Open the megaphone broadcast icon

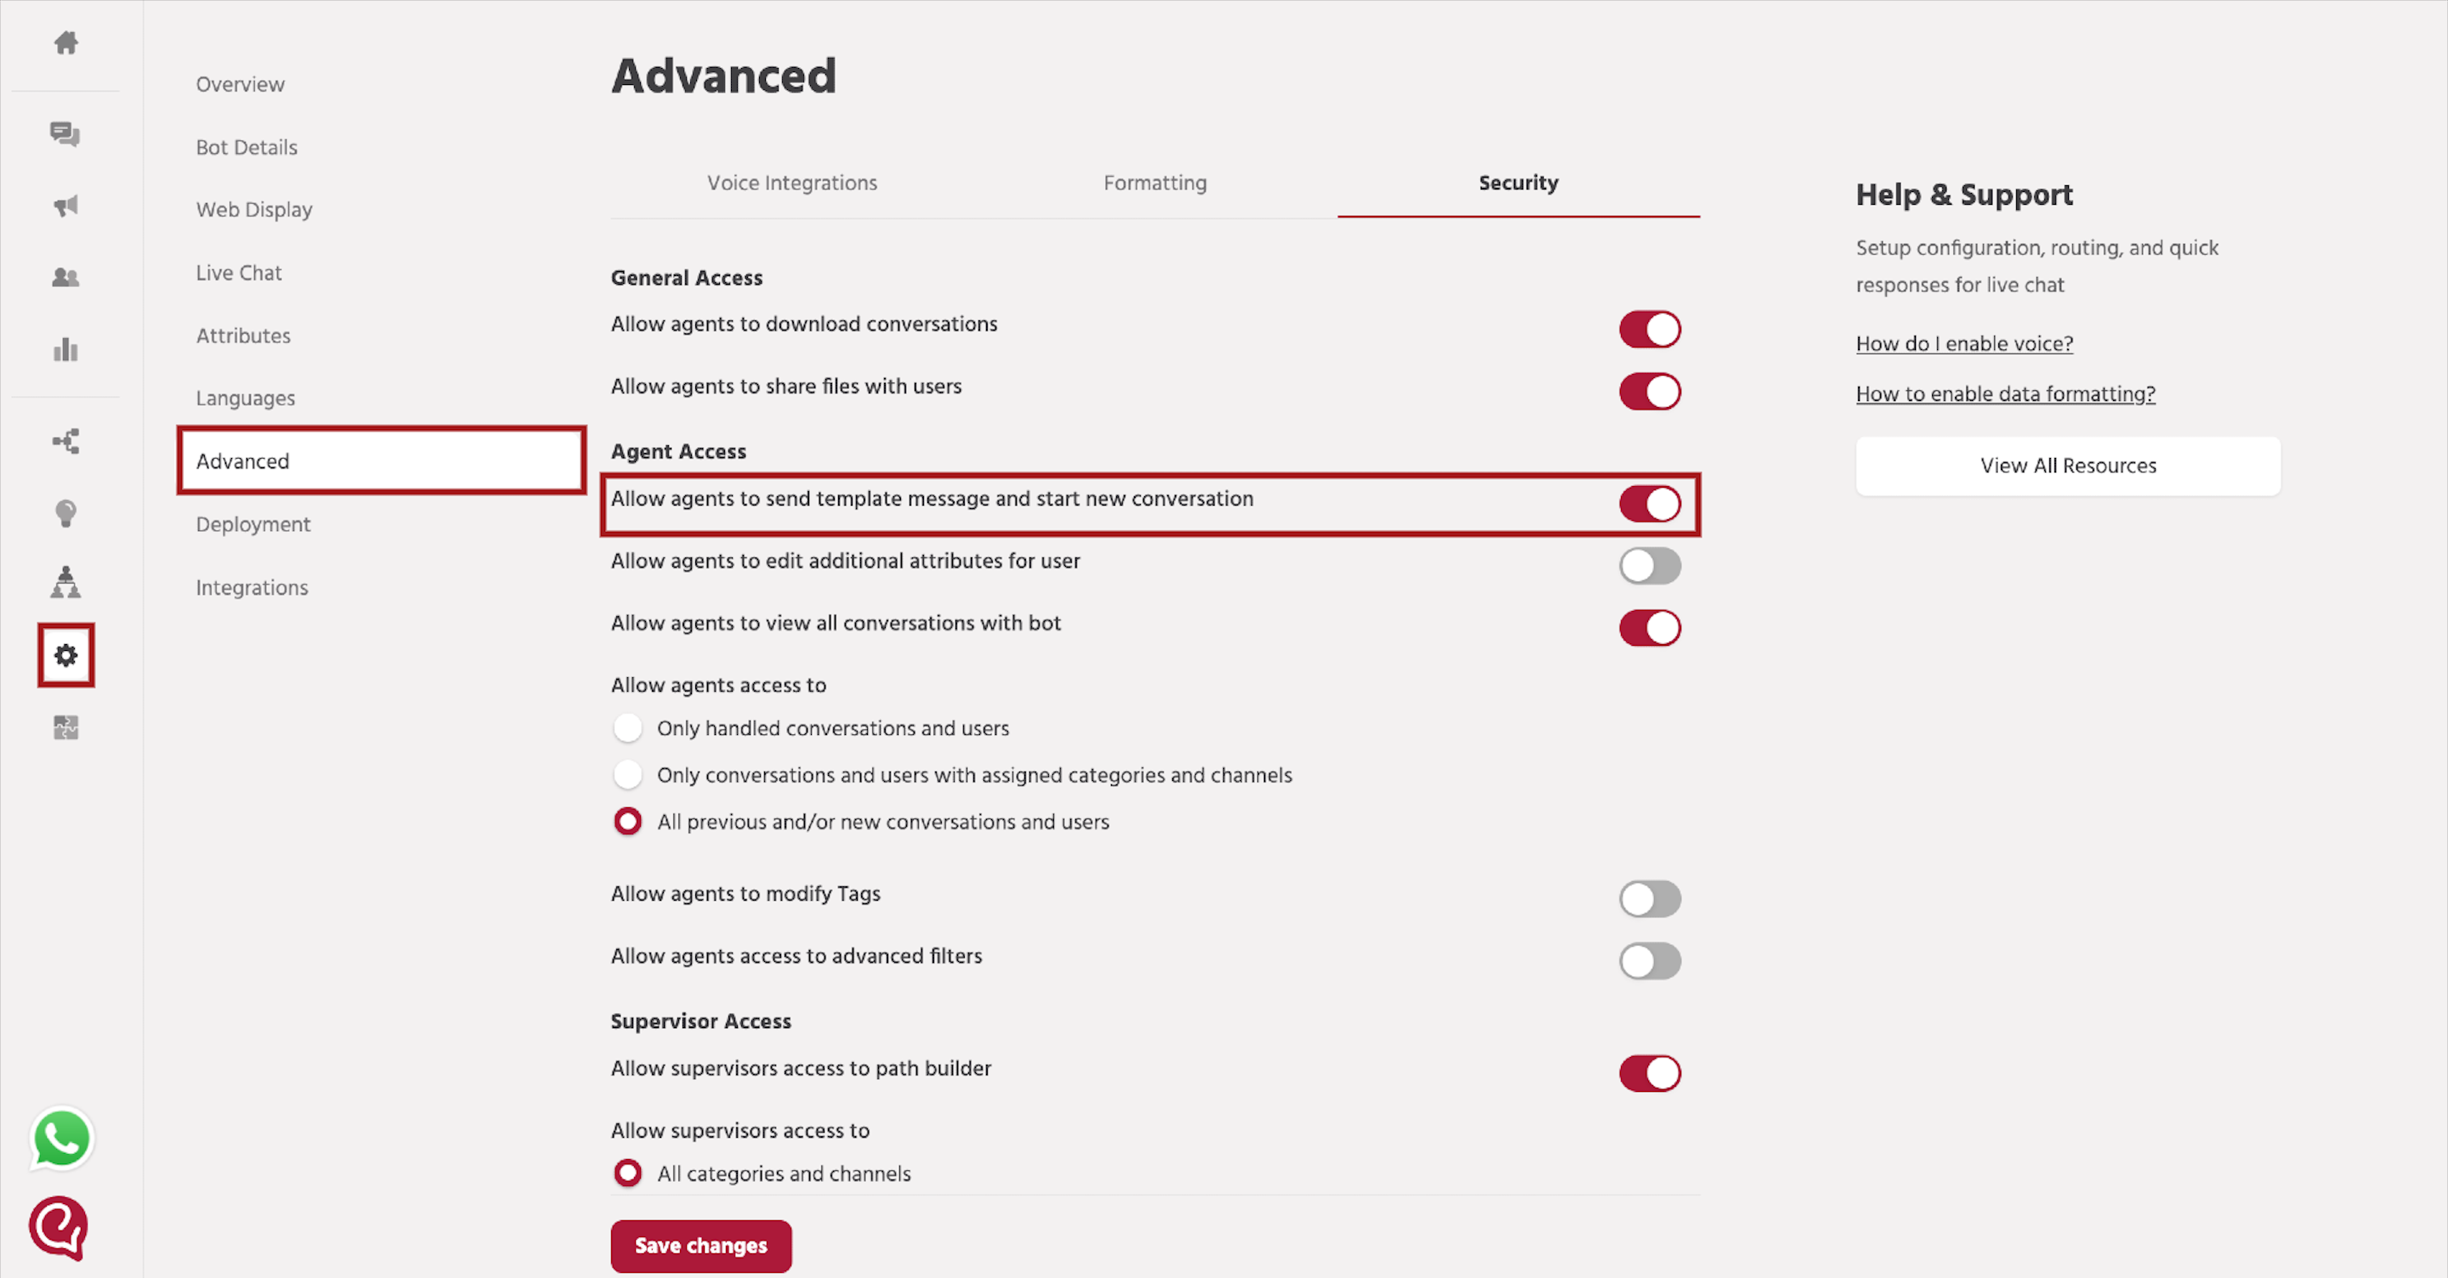(x=65, y=206)
